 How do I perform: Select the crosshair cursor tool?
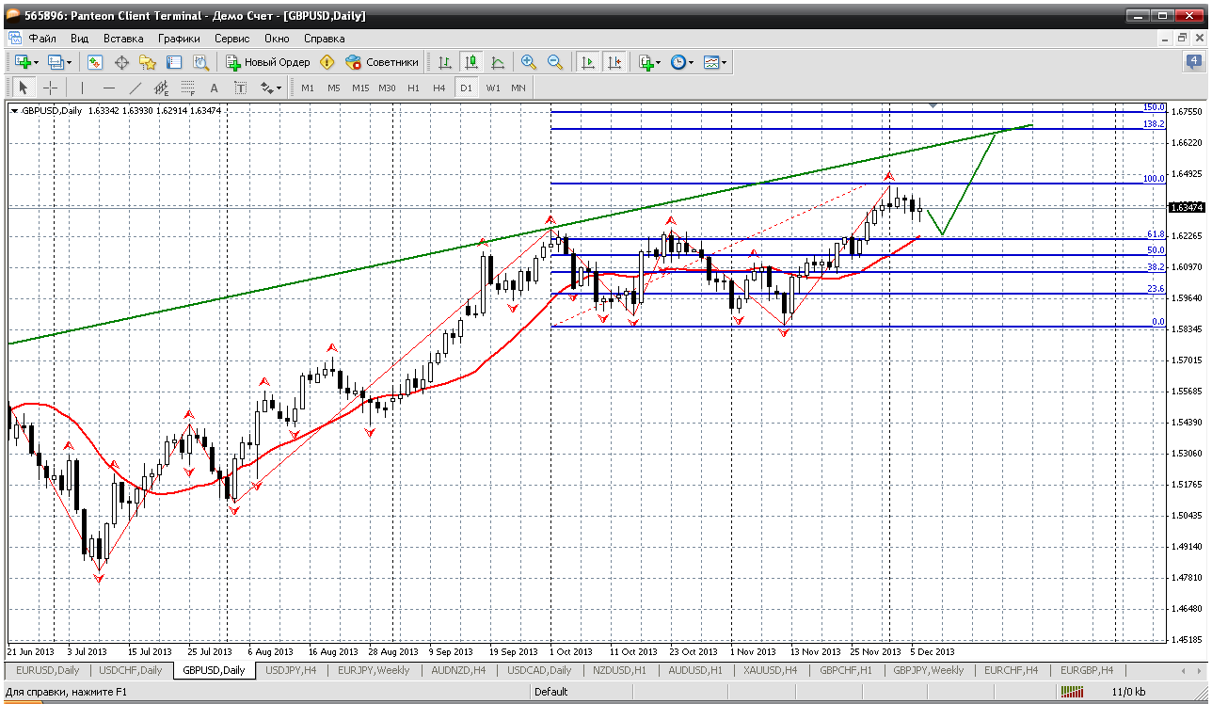coord(51,88)
